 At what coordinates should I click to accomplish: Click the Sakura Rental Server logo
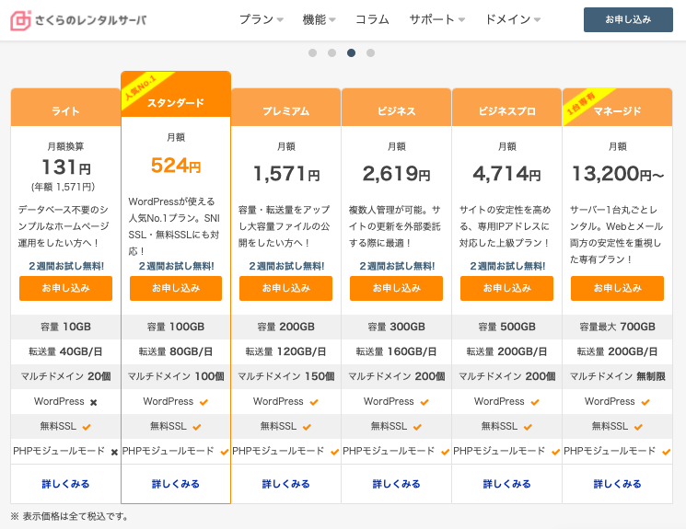[x=78, y=19]
